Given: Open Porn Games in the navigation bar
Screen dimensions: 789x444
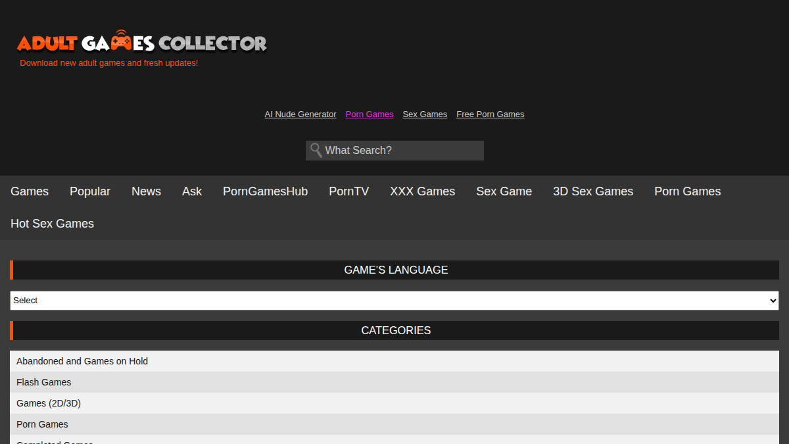Looking at the screenshot, I should pos(688,191).
